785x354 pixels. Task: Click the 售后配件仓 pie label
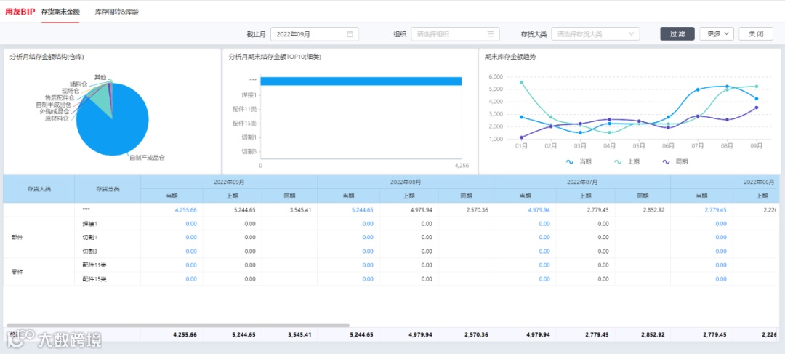click(x=59, y=97)
